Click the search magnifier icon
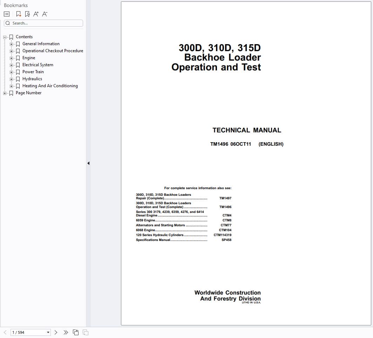This screenshot has height=338, width=373. pyautogui.click(x=8, y=23)
